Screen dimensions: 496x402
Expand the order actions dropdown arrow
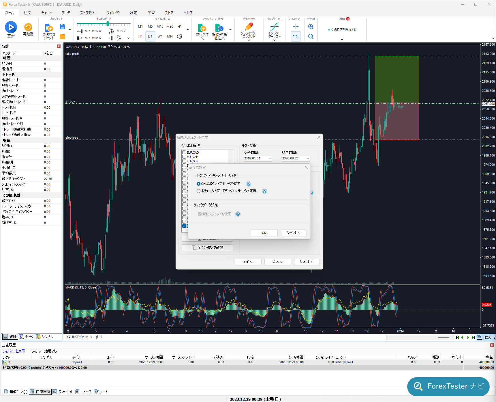(x=230, y=29)
